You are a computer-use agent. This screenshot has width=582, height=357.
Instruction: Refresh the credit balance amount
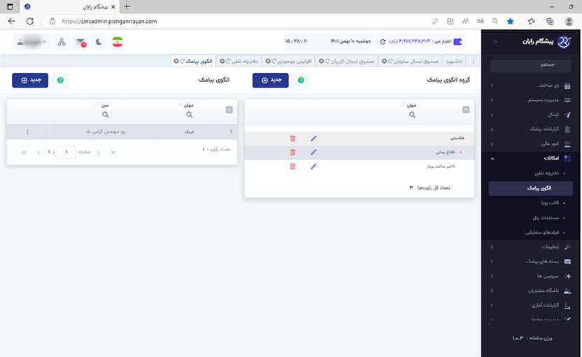[x=383, y=41]
